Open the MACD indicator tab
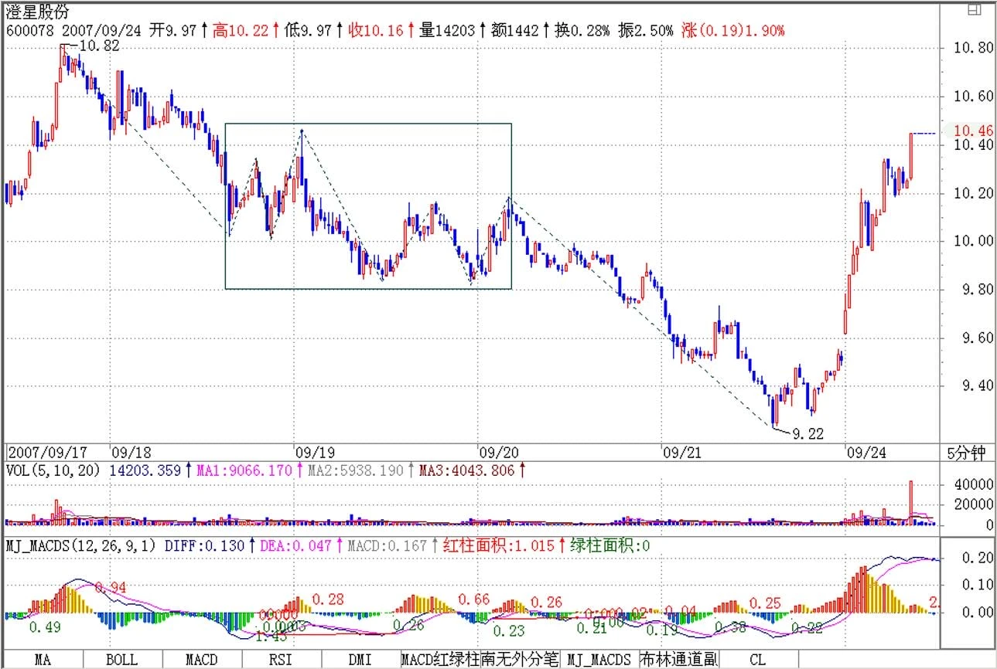This screenshot has height=669, width=997. click(201, 660)
